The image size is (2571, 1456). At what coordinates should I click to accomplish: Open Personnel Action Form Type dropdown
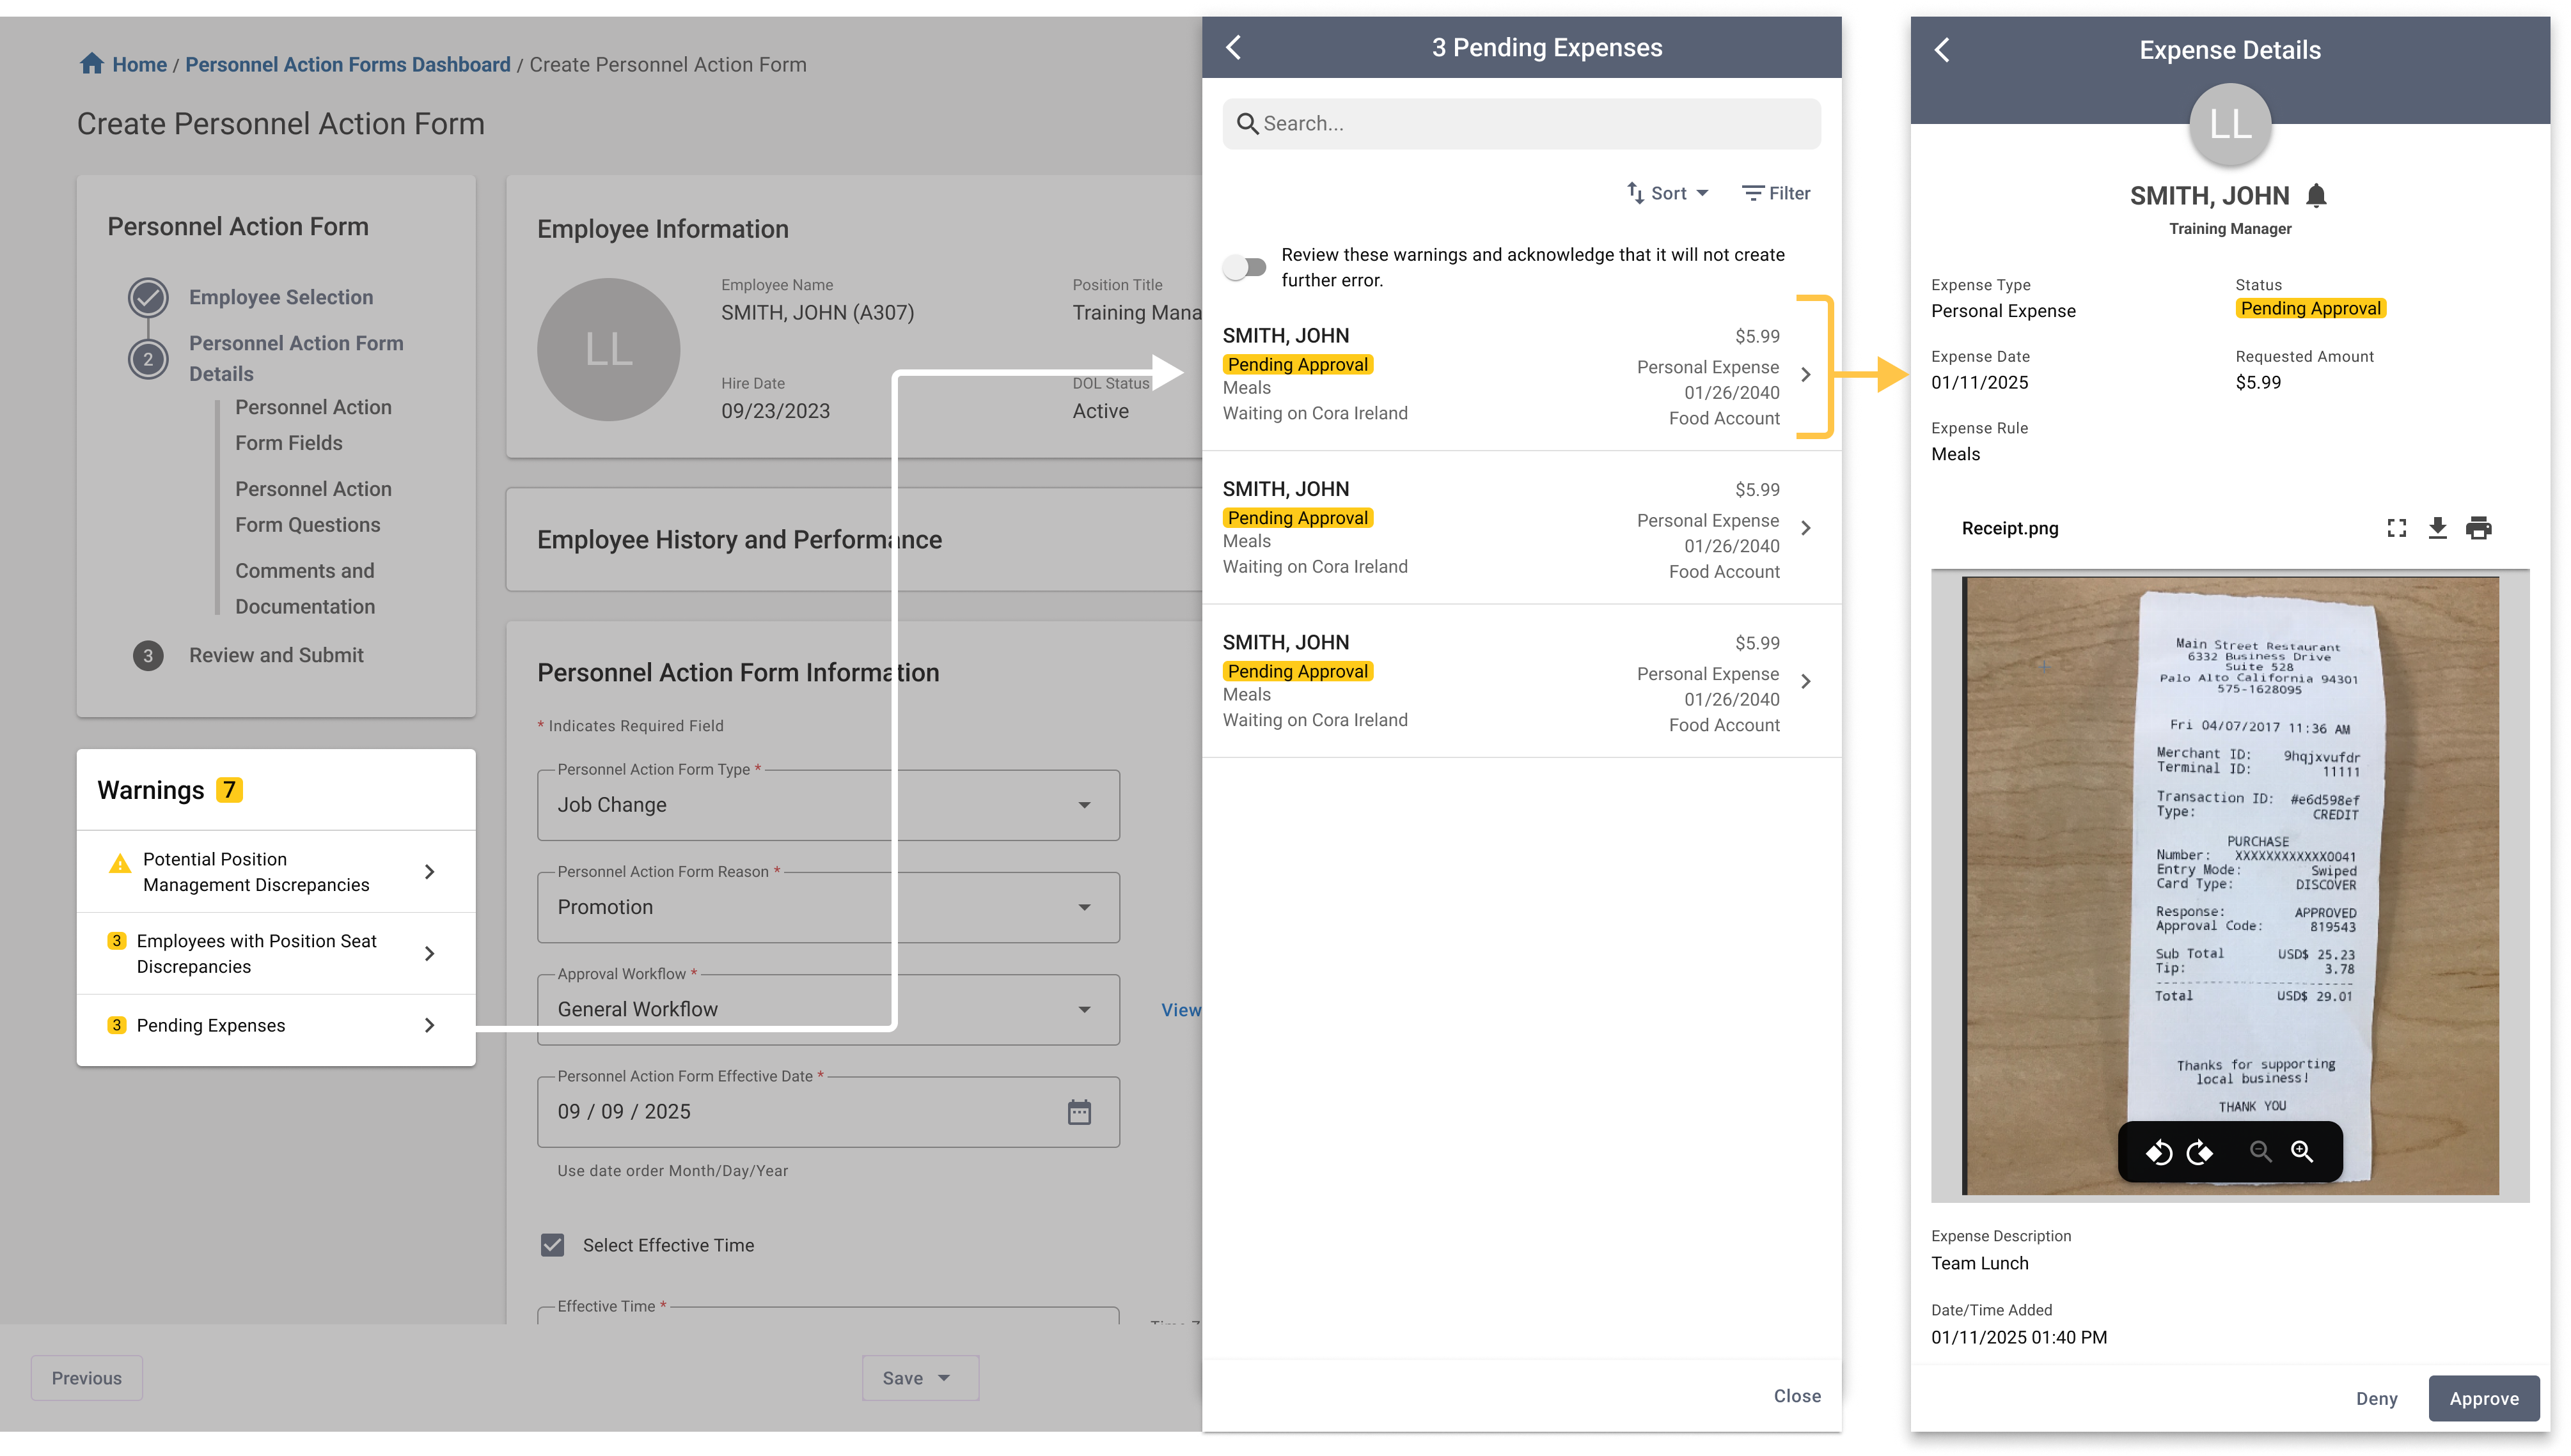(828, 805)
